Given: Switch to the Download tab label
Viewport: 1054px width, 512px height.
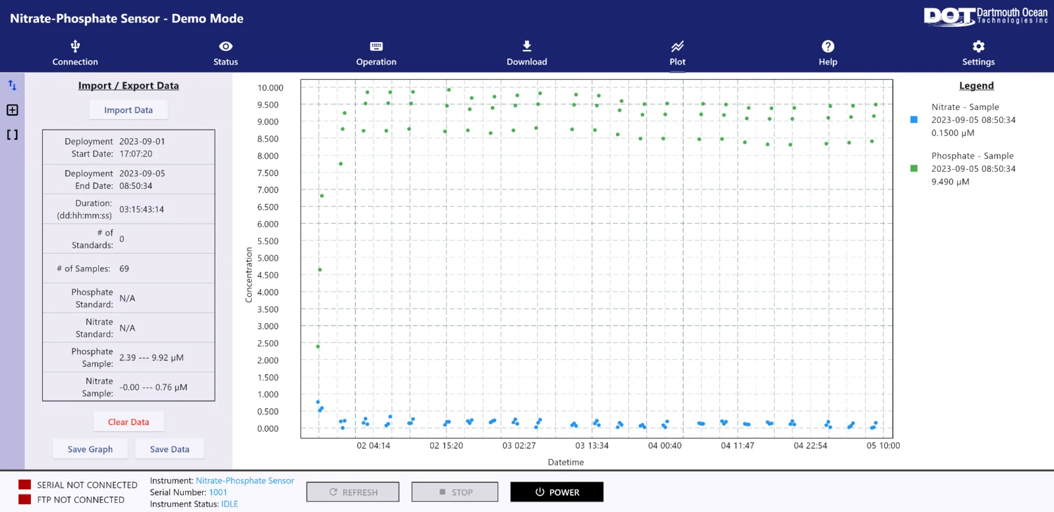Looking at the screenshot, I should tap(527, 62).
